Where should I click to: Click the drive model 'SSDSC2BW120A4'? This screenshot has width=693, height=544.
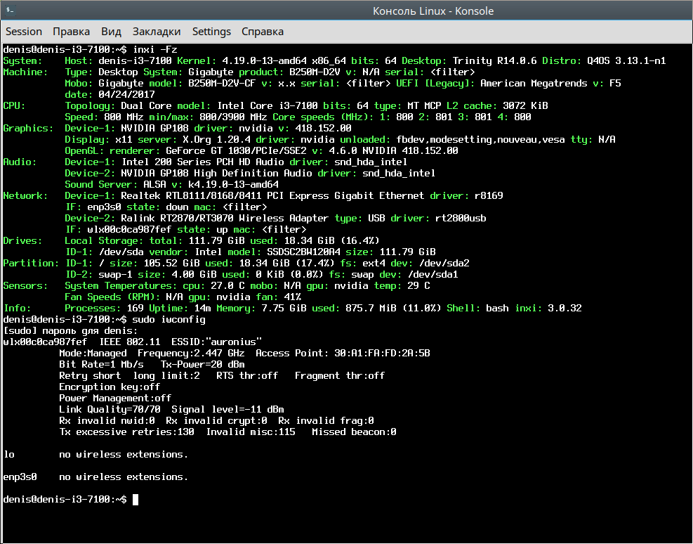click(x=303, y=252)
